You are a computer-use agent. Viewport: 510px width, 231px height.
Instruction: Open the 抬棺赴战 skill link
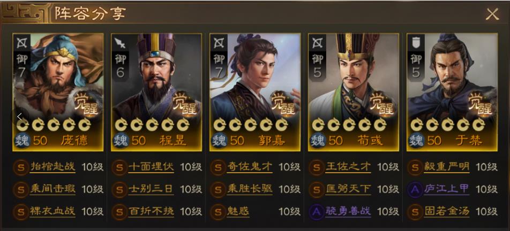[x=52, y=167]
